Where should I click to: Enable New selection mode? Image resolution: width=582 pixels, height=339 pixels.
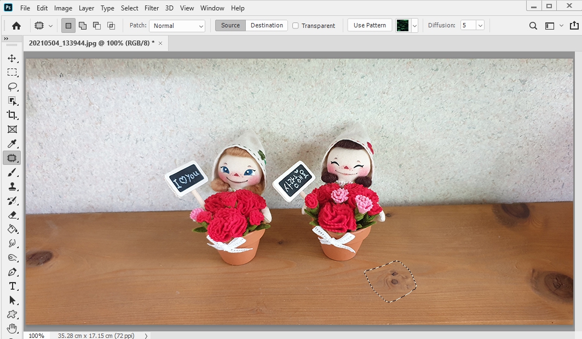(x=68, y=26)
